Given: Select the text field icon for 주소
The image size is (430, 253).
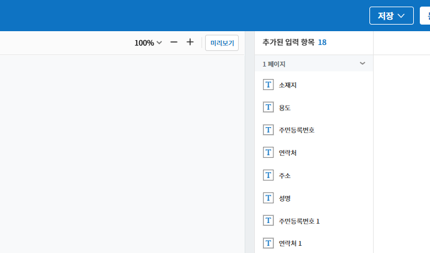Looking at the screenshot, I should [x=268, y=176].
